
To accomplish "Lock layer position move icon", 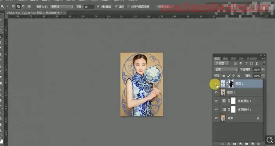I will (234, 76).
